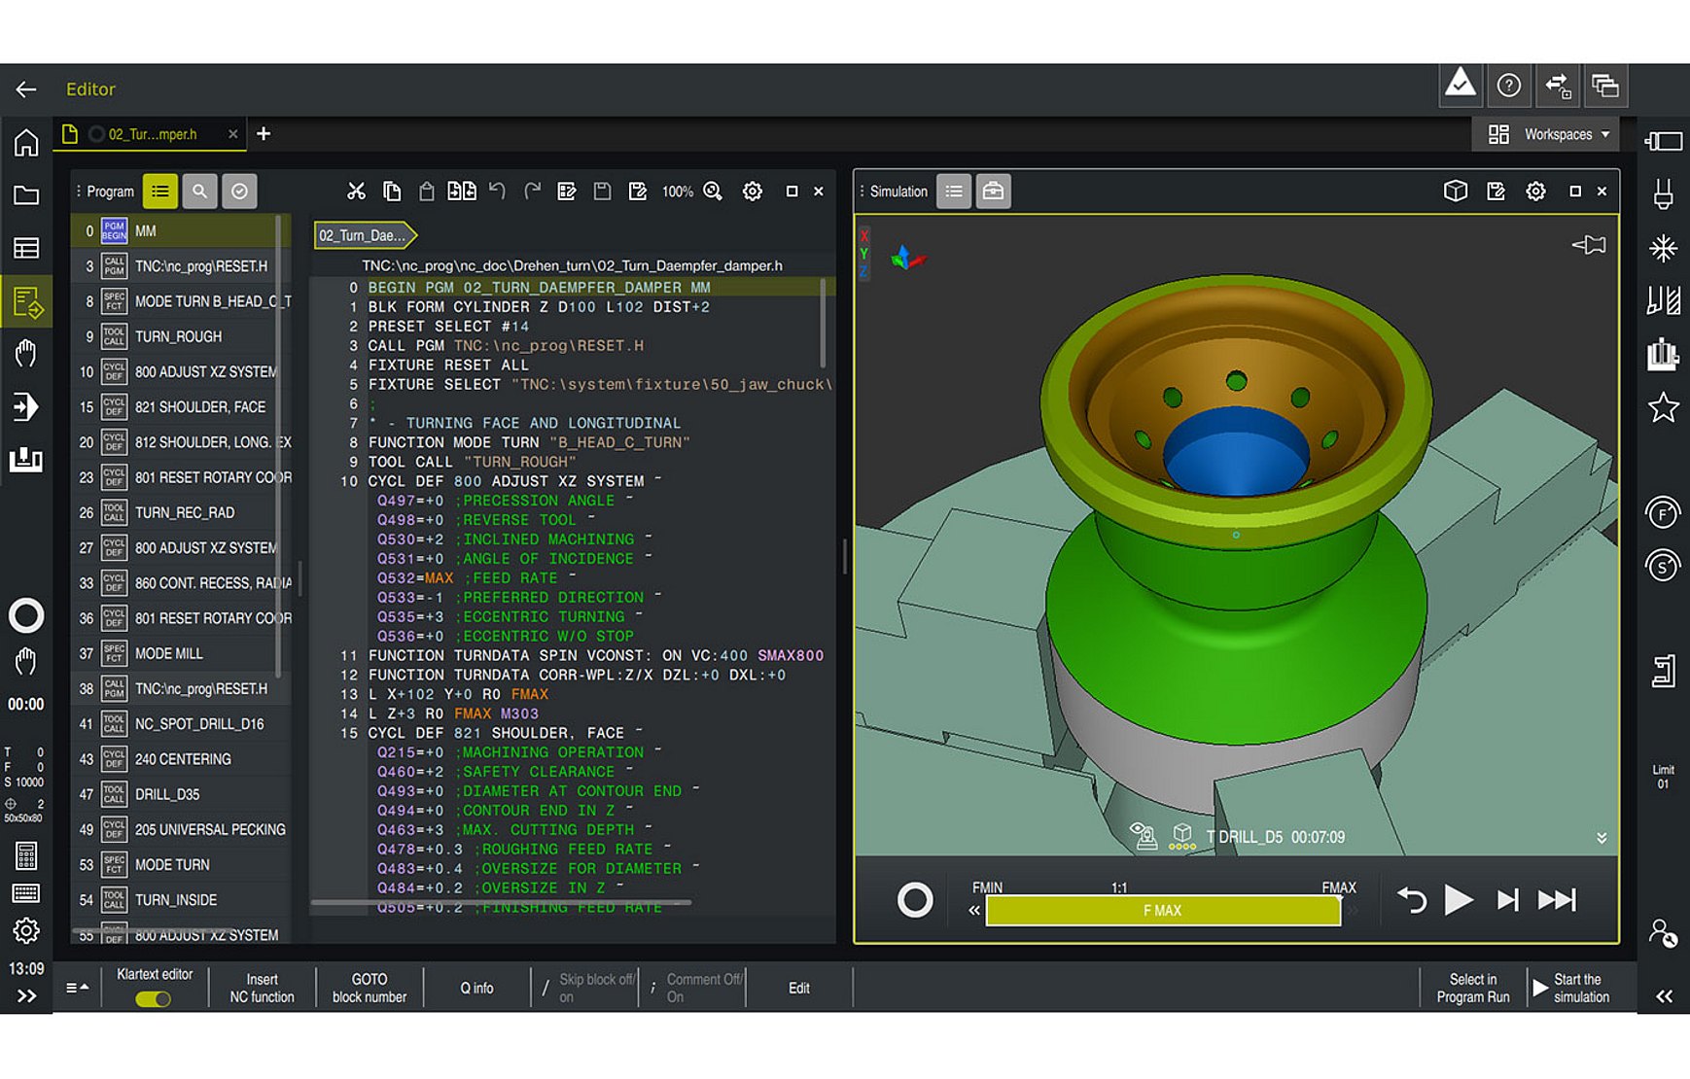The height and width of the screenshot is (1079, 1690).
Task: Open the Simulation panel menu list icon
Action: [954, 191]
